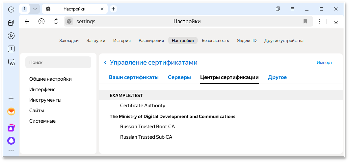Open the downloads arrow icon
This screenshot has height=162, width=349.
pos(336,21)
